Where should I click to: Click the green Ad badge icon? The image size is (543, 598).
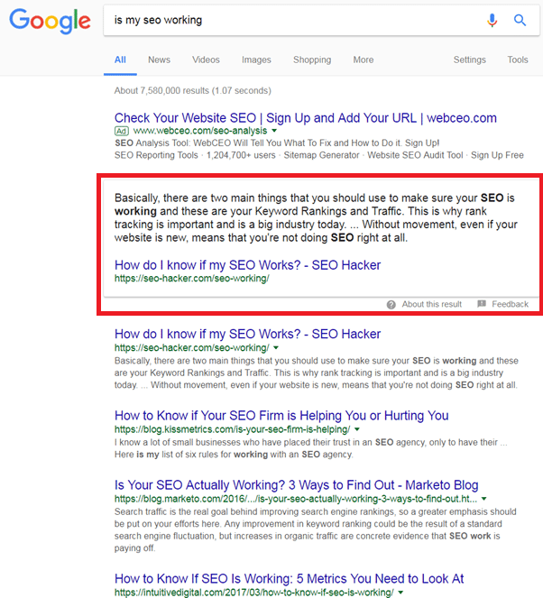(x=122, y=131)
